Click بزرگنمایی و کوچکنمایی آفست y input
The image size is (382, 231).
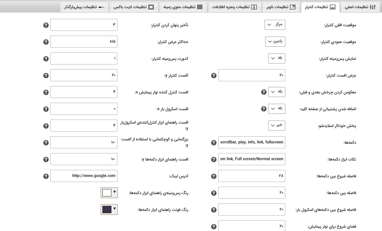84,142
